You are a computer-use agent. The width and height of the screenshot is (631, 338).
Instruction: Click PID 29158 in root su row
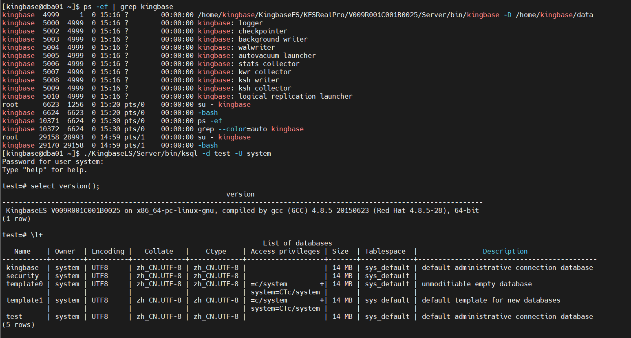pyautogui.click(x=49, y=137)
